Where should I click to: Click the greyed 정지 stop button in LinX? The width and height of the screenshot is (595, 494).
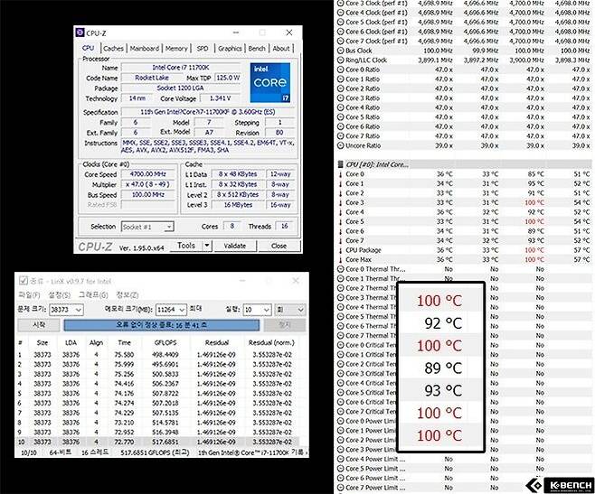284,325
